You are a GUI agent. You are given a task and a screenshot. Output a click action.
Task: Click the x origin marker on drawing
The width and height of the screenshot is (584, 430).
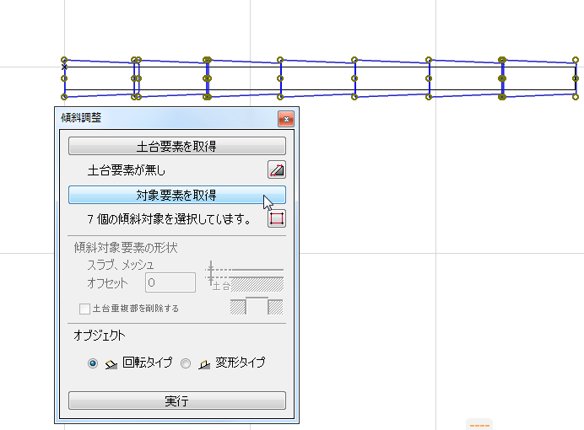point(64,67)
